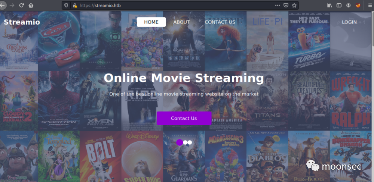Click the browser forward arrow
Viewport: 374px width, 182px height.
tap(12, 5)
